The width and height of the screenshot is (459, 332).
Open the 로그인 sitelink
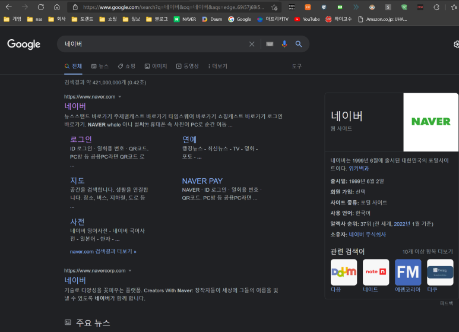[x=81, y=140]
